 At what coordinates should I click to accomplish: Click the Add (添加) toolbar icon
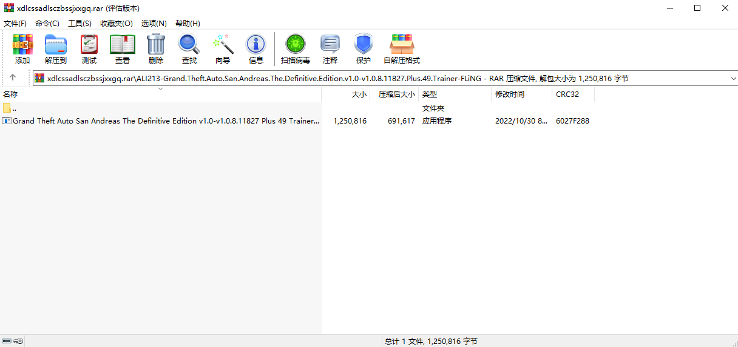click(x=22, y=49)
